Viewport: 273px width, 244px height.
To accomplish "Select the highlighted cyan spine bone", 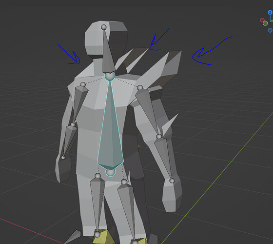I will [111, 125].
